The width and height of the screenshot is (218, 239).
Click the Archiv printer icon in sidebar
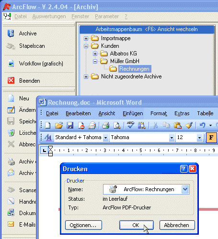(x=11, y=162)
